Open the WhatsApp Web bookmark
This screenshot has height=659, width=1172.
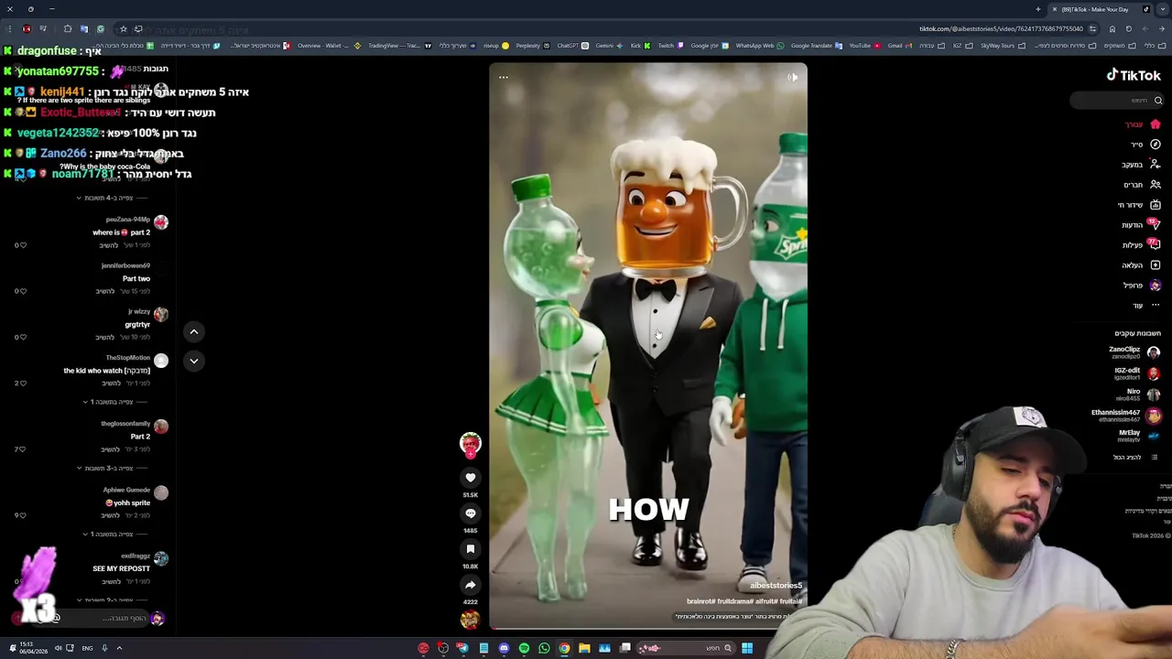tap(760, 46)
